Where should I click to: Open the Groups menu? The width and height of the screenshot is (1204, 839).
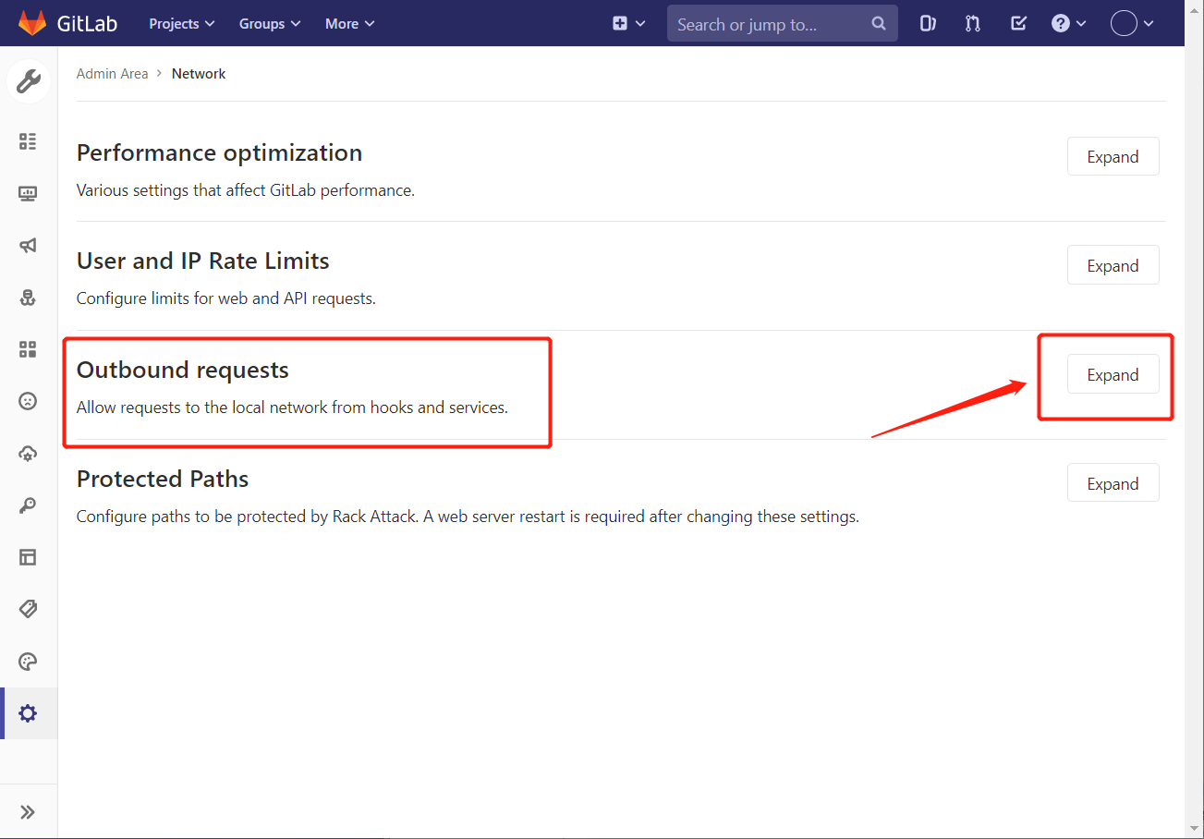pos(270,24)
